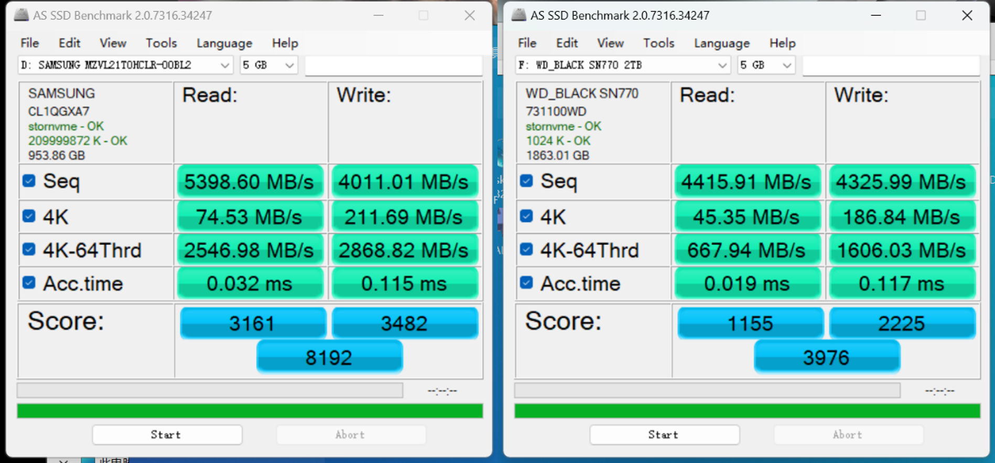Click read score 1155
This screenshot has width=995, height=463.
click(750, 323)
